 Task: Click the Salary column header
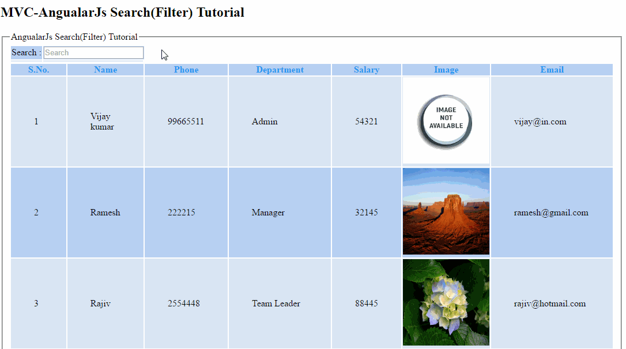[x=367, y=69]
